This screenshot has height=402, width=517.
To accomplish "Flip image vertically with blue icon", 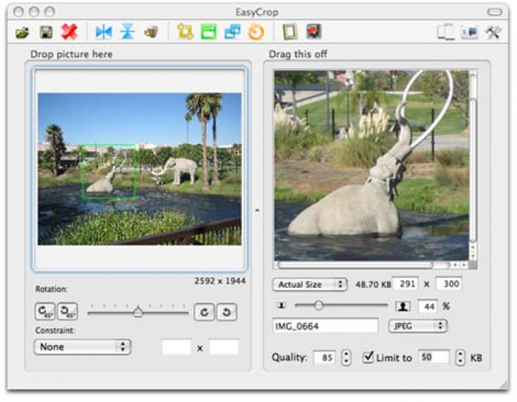I will tap(128, 32).
